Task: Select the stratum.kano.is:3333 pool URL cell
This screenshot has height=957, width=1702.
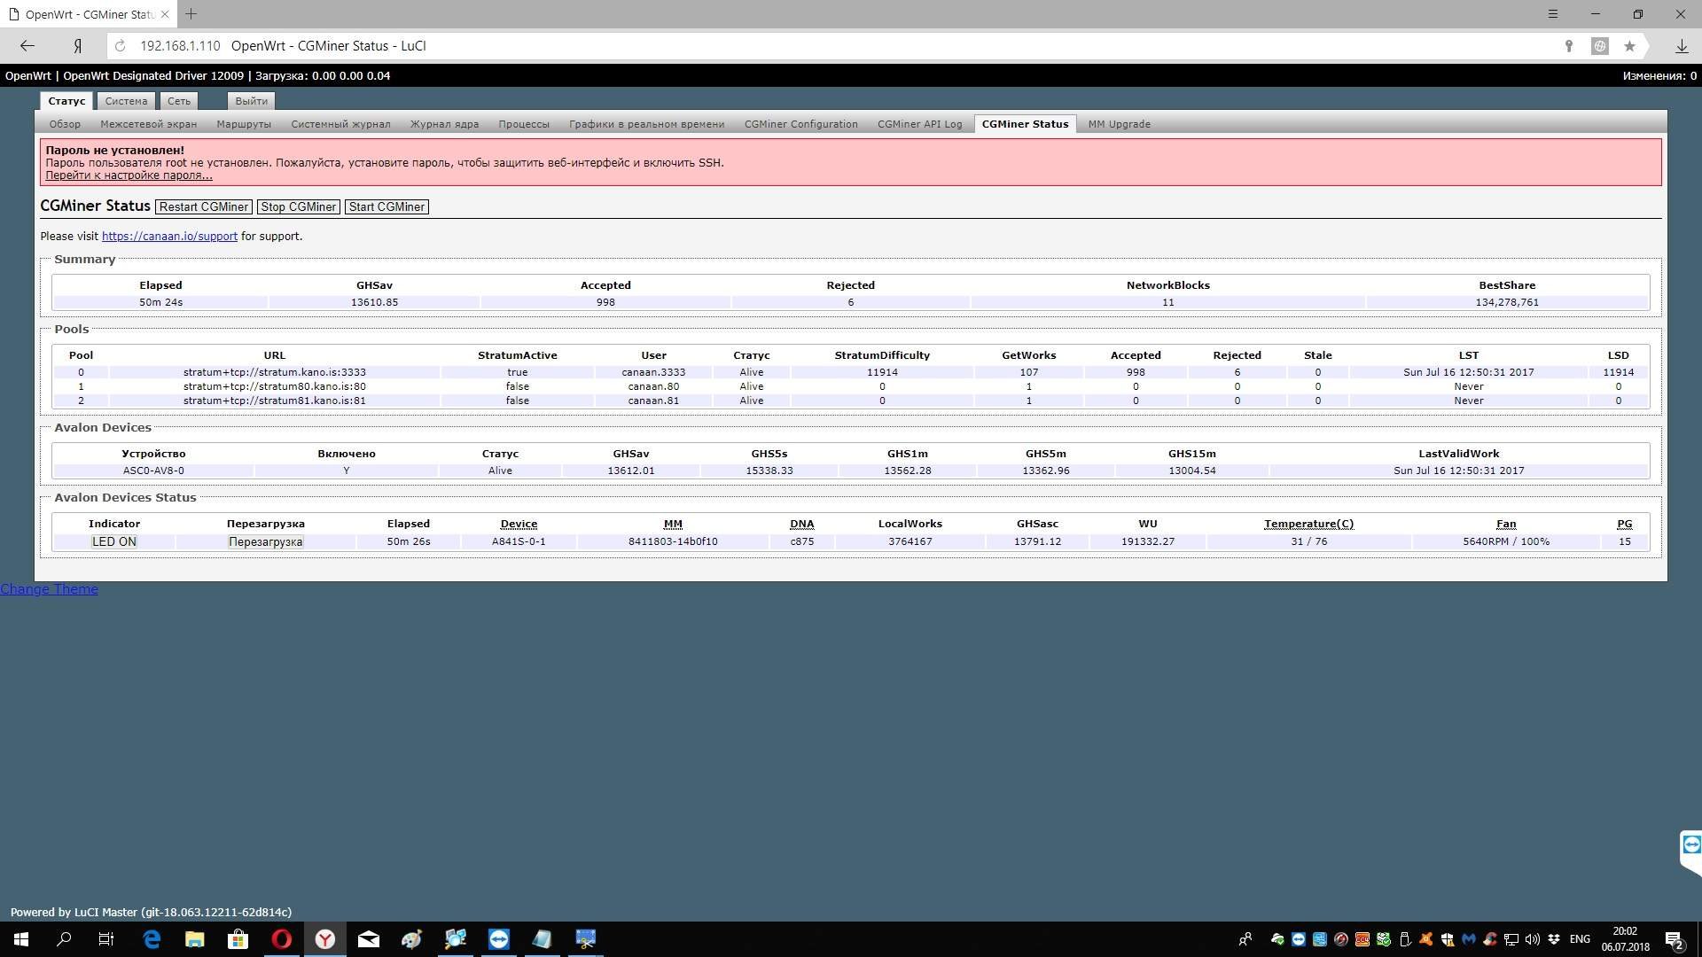Action: pos(275,372)
